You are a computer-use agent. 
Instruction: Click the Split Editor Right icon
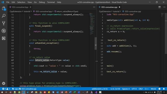click(x=159, y=7)
